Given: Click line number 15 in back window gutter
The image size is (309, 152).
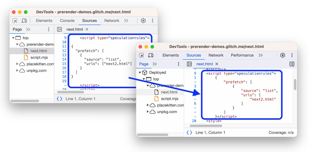Looking at the screenshot, I should pos(64,63).
